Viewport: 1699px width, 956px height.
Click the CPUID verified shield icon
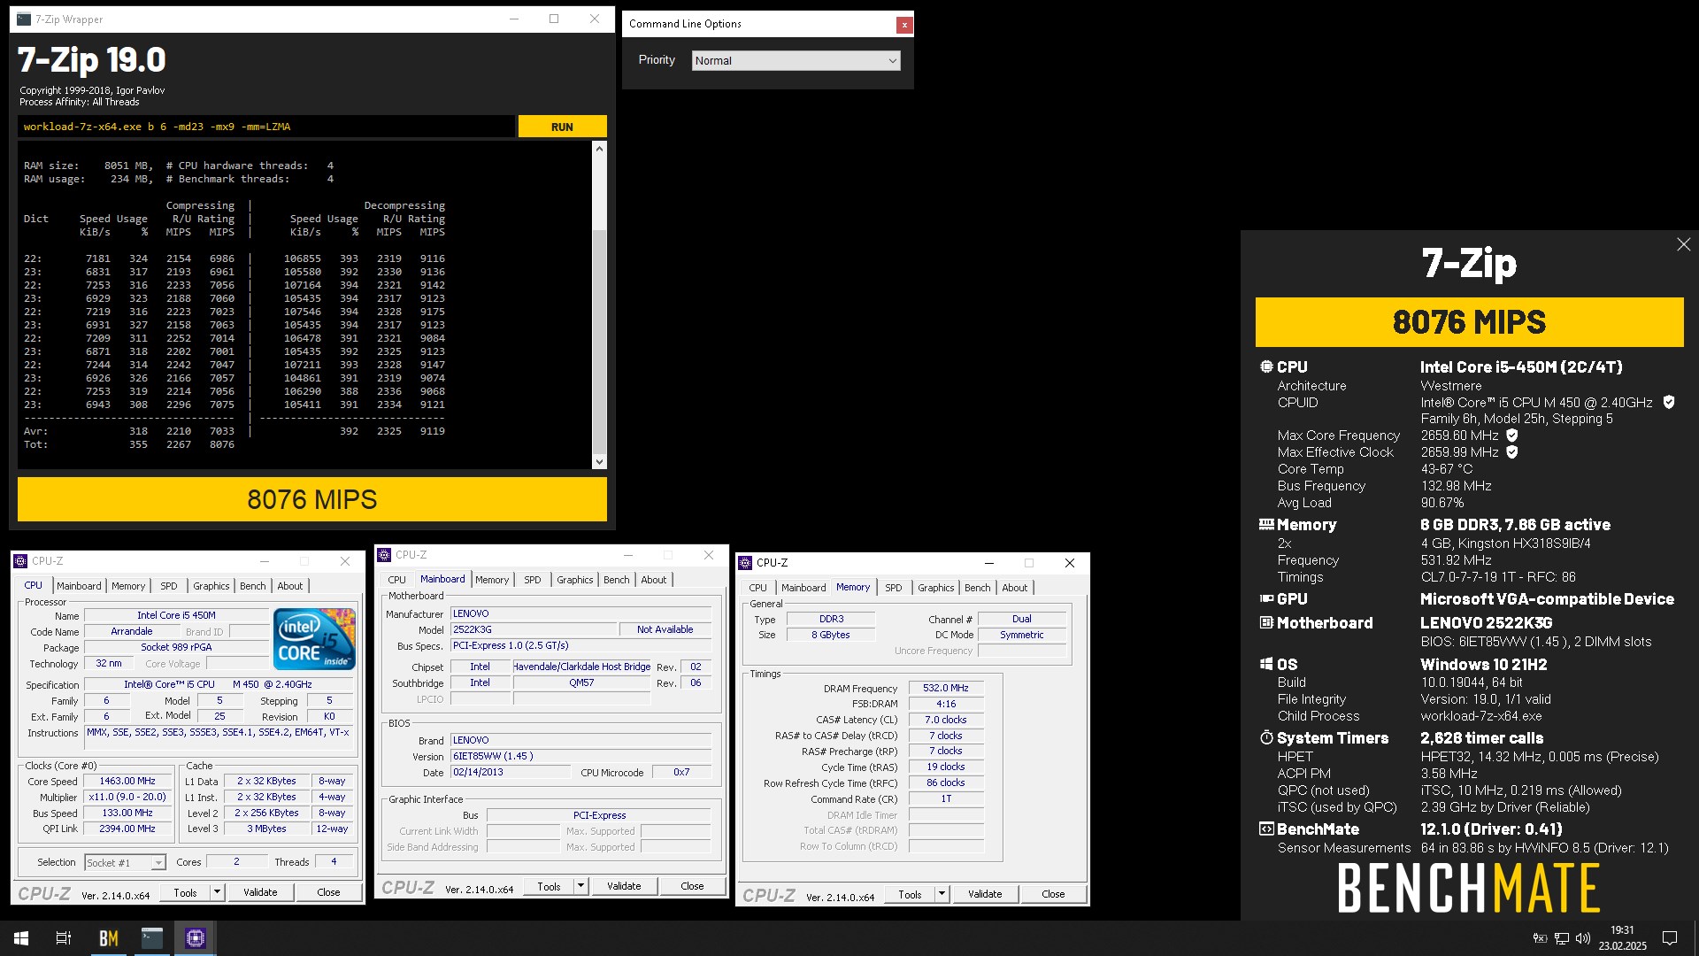1668,402
